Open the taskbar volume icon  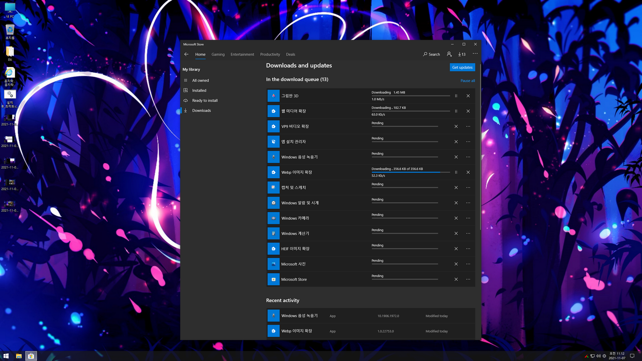(598, 356)
